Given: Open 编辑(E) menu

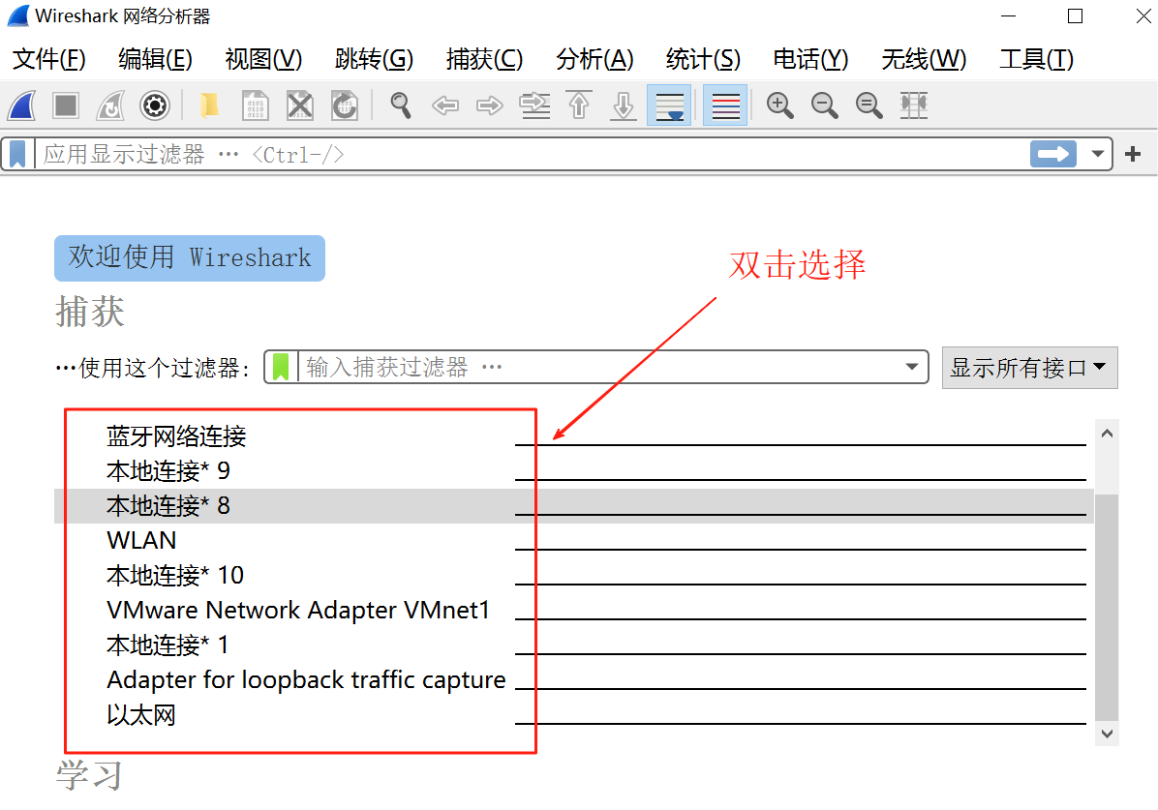Looking at the screenshot, I should (x=155, y=59).
